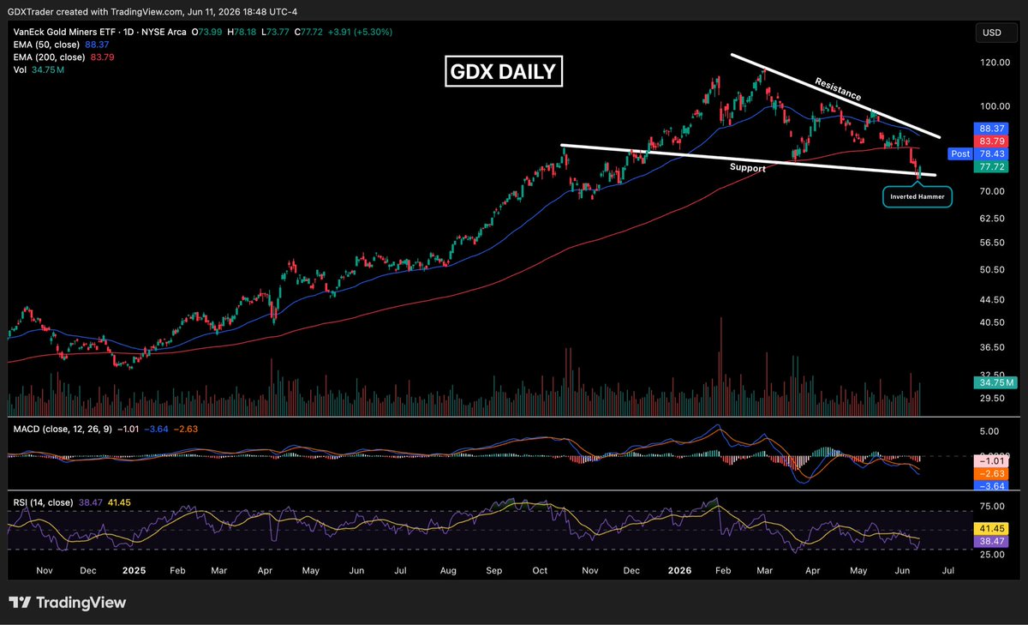Click the TradingView logo

[68, 603]
